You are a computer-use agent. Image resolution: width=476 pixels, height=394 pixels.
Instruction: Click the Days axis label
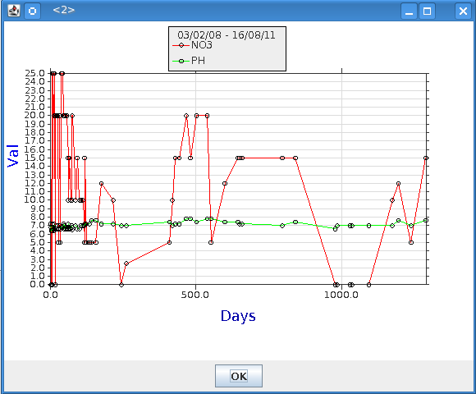coord(238,316)
